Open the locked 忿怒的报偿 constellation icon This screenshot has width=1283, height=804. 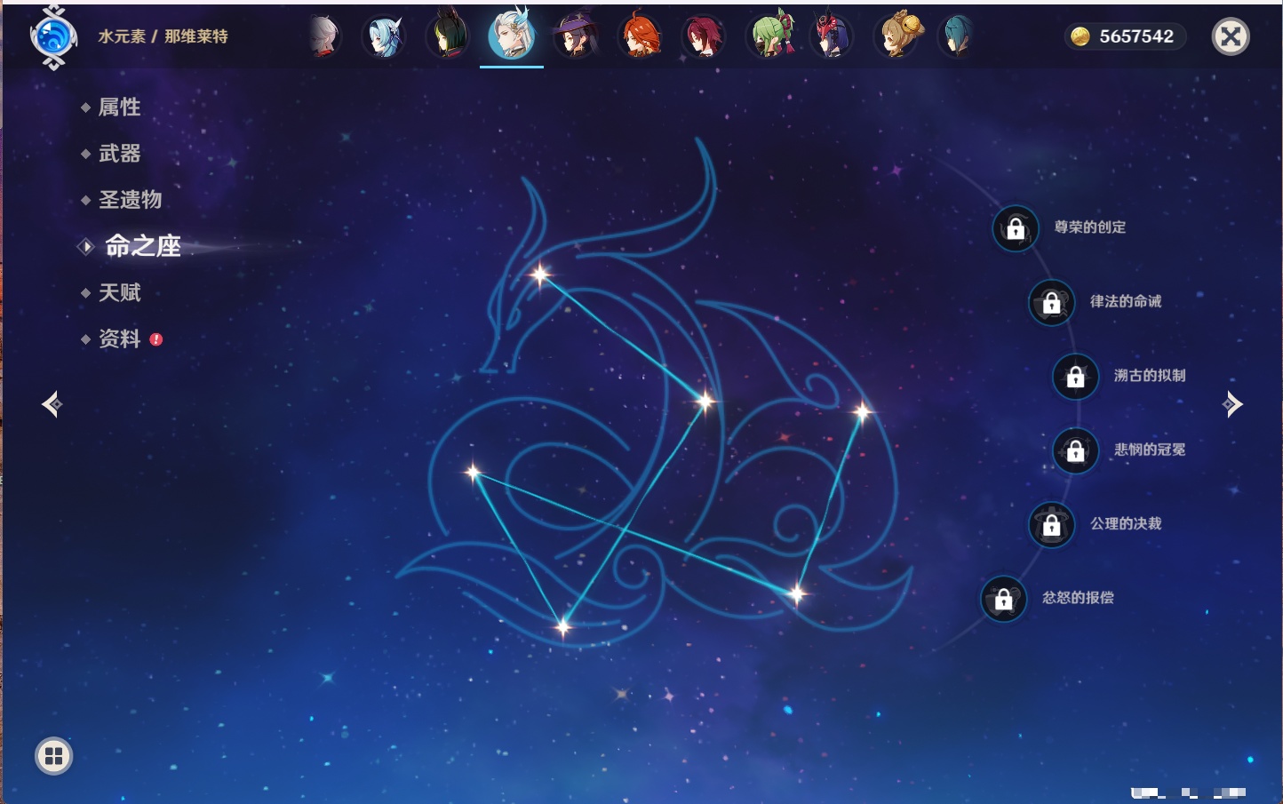(1003, 599)
